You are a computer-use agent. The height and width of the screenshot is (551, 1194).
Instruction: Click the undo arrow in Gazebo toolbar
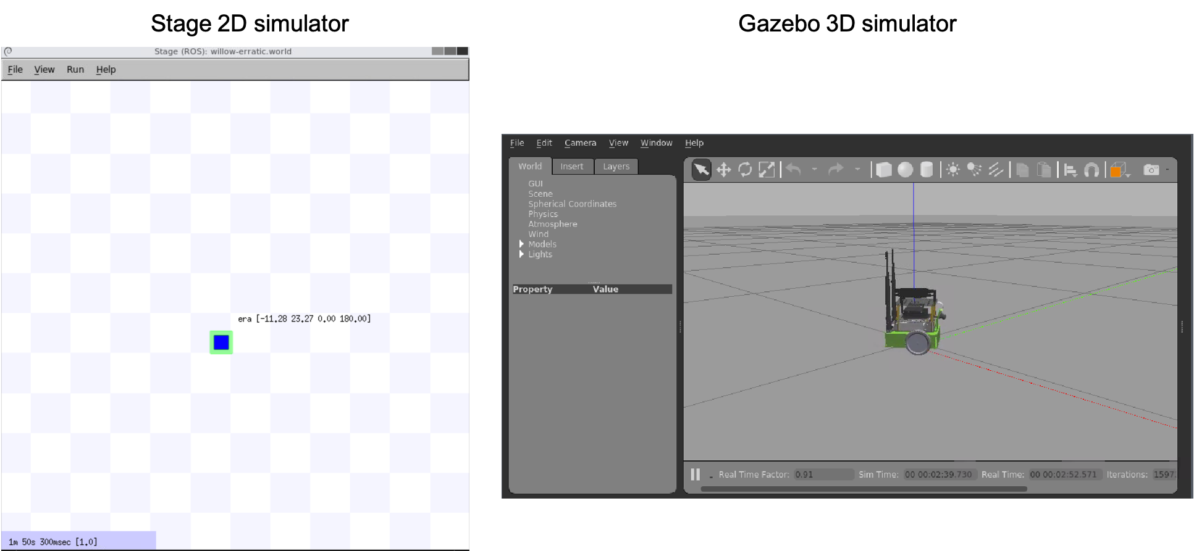click(x=794, y=169)
